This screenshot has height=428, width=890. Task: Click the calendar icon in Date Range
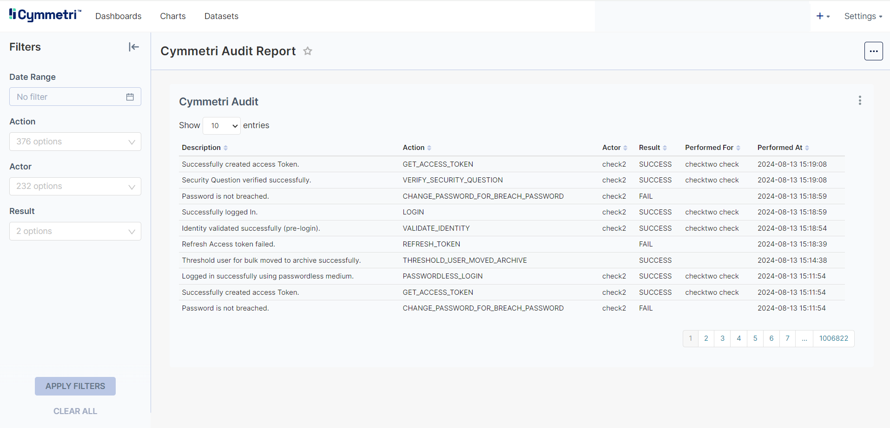(130, 97)
